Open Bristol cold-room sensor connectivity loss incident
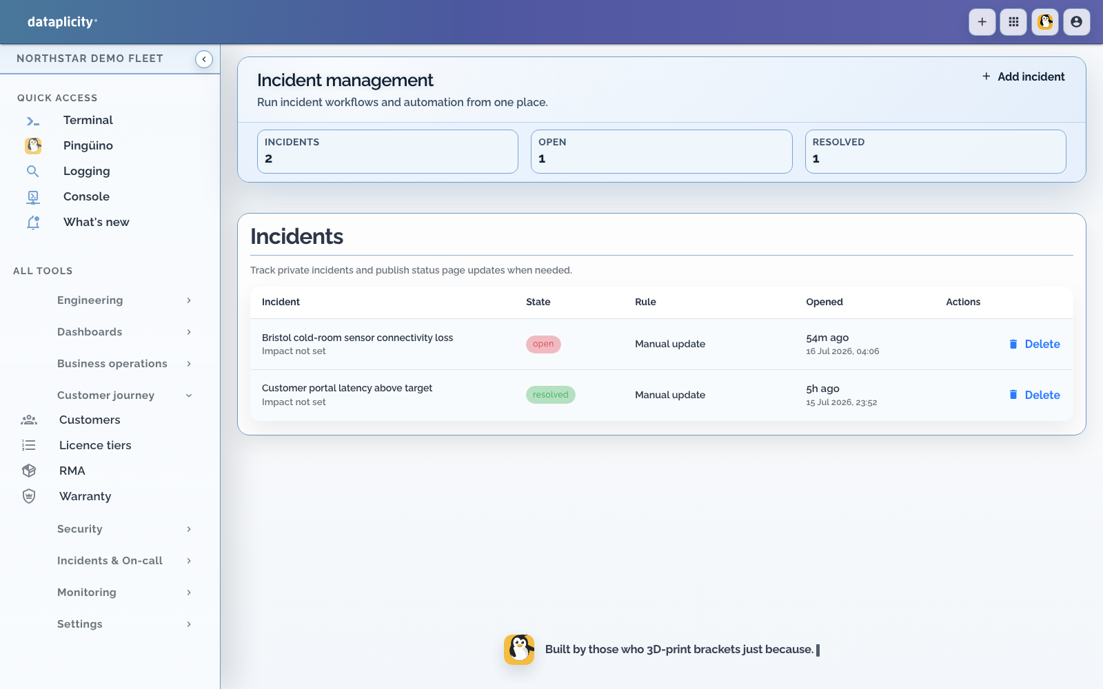 tap(357, 338)
